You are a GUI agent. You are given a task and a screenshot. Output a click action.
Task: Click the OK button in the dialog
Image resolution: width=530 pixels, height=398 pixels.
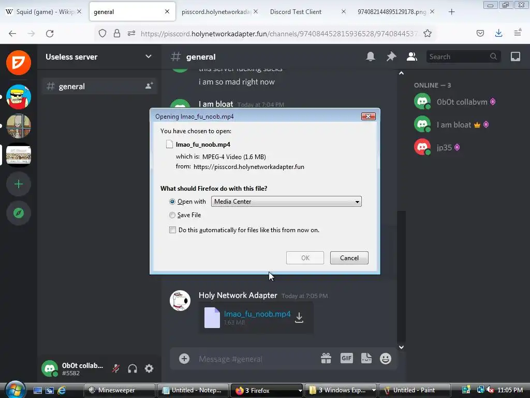click(305, 258)
